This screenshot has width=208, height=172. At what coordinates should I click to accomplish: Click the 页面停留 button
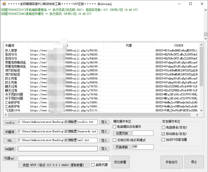(x=122, y=147)
